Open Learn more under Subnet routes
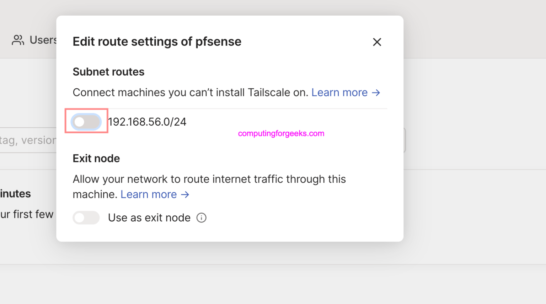The width and height of the screenshot is (546, 304). click(x=339, y=92)
